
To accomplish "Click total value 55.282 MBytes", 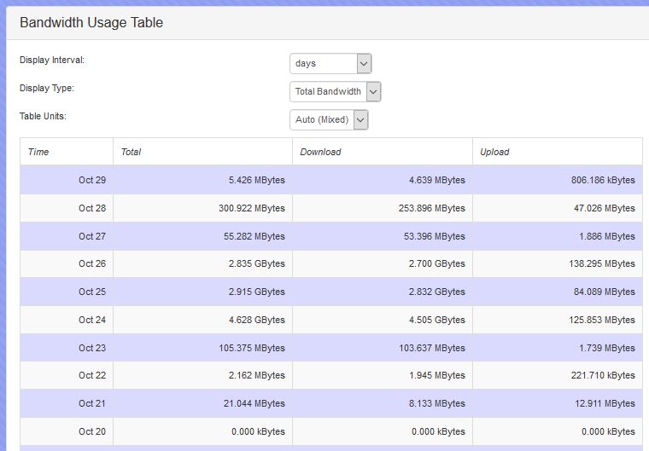I will coord(254,236).
